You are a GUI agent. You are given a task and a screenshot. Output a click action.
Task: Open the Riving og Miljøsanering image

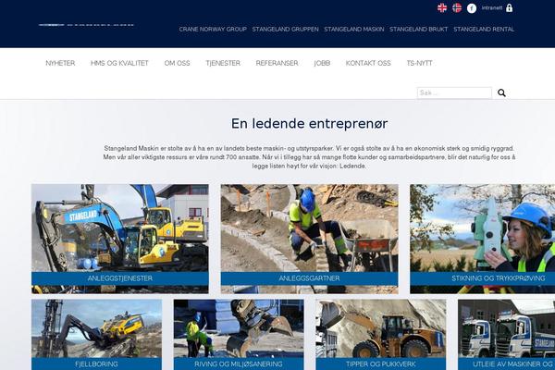coord(239,328)
